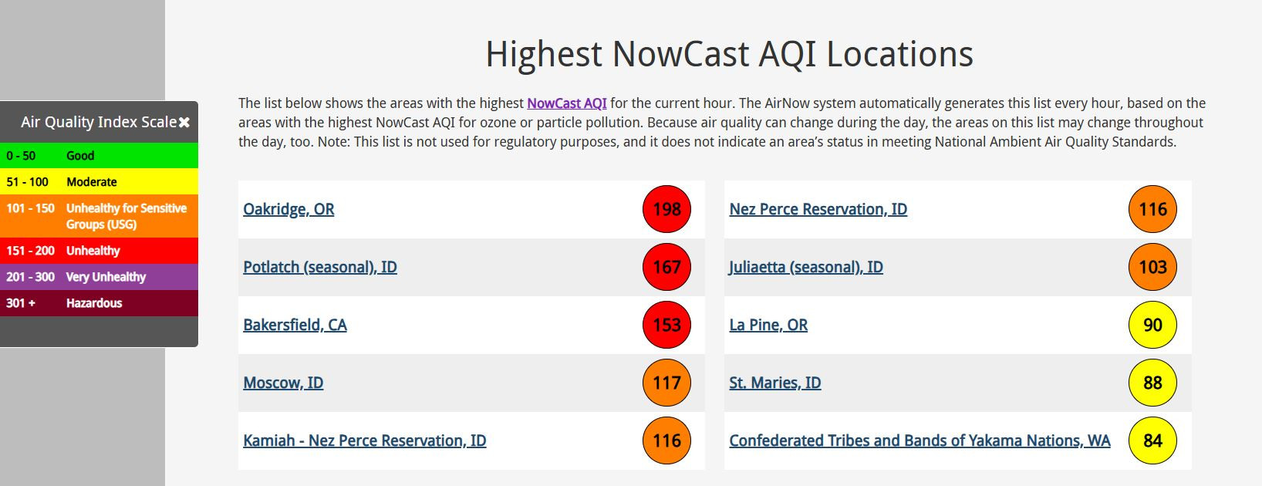The height and width of the screenshot is (486, 1262).
Task: Open Confederated Tribes of Yakama Nations link
Action: (x=920, y=440)
